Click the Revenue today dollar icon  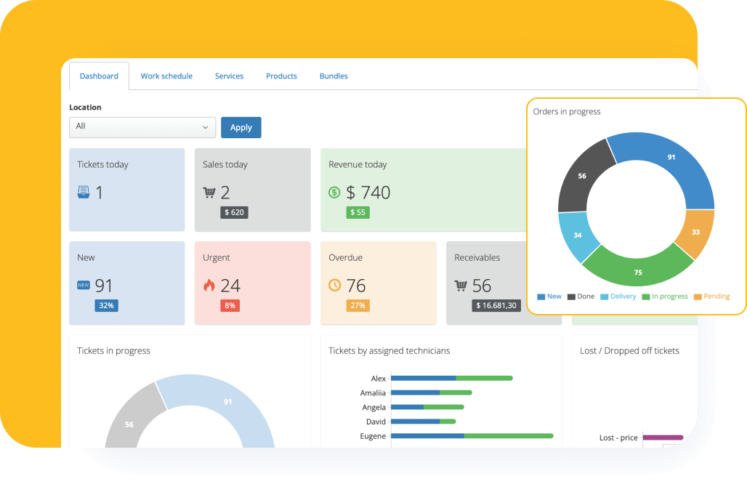[334, 193]
